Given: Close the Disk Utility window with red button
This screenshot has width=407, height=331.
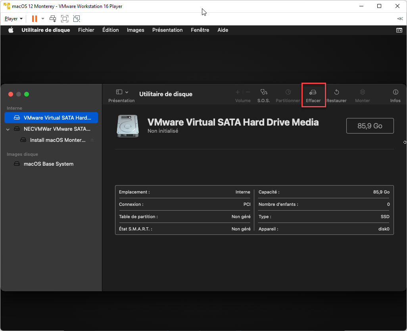Looking at the screenshot, I should [11, 94].
